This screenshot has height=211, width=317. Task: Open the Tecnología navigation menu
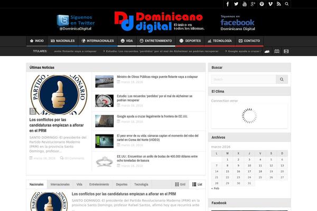tap(220, 41)
